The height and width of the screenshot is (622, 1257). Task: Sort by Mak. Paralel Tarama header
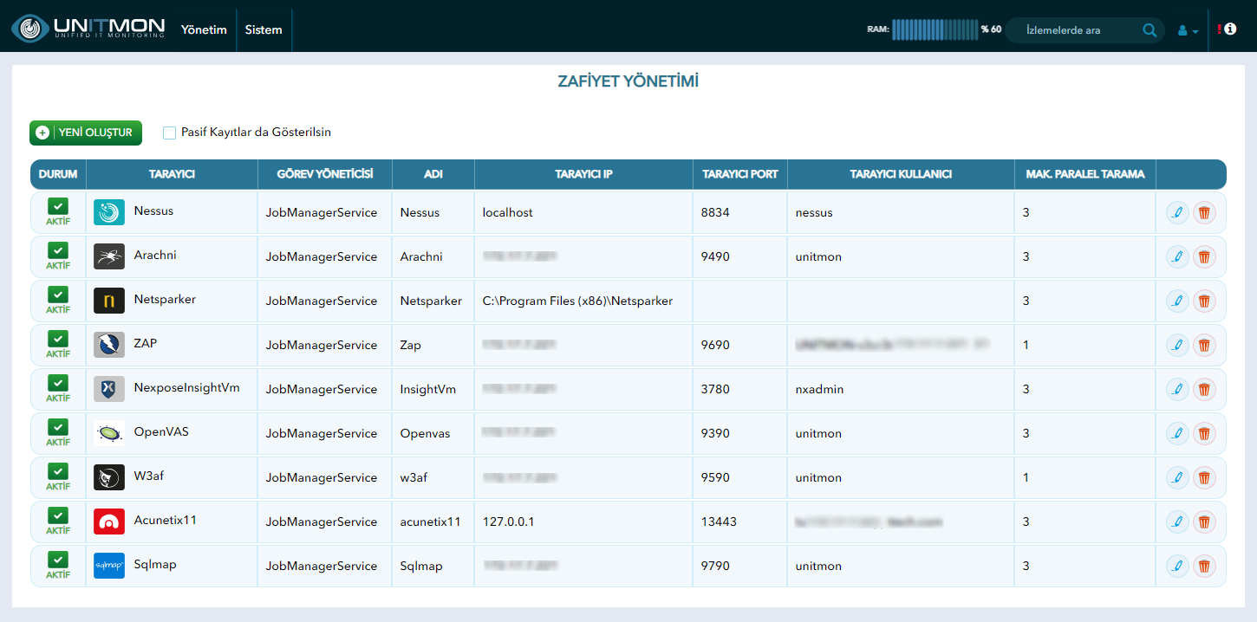pyautogui.click(x=1084, y=174)
